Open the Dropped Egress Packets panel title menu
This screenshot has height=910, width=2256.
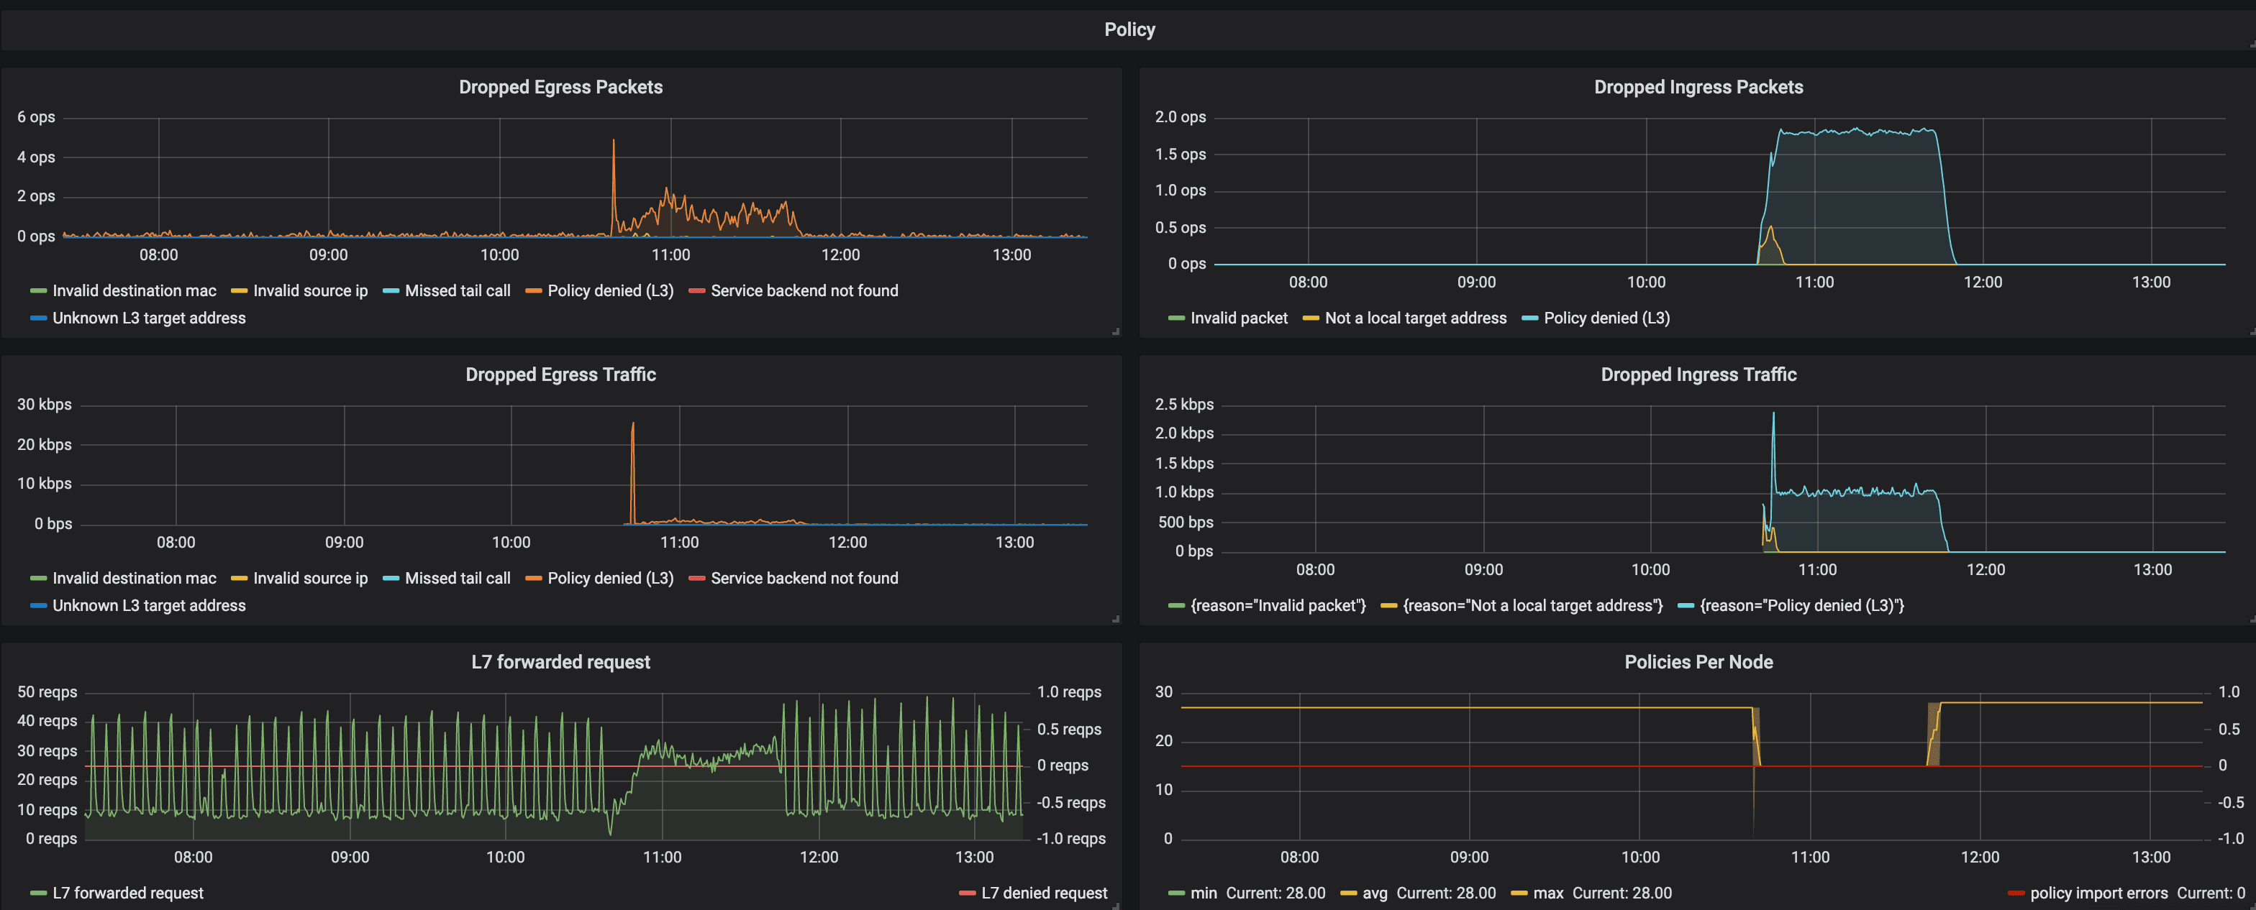560,87
